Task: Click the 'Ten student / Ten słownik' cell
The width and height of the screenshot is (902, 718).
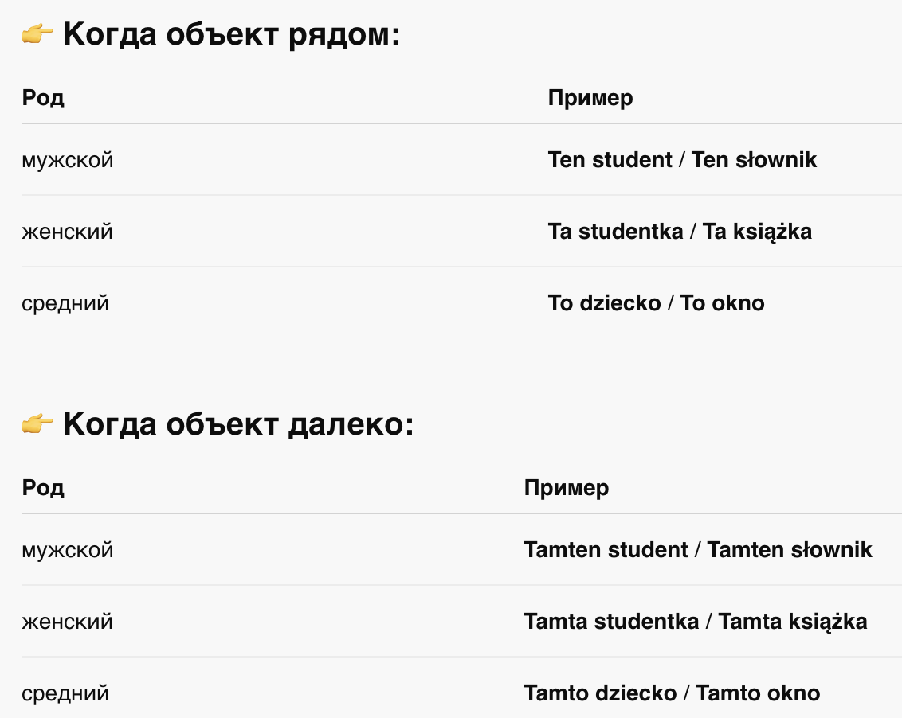Action: (x=682, y=160)
